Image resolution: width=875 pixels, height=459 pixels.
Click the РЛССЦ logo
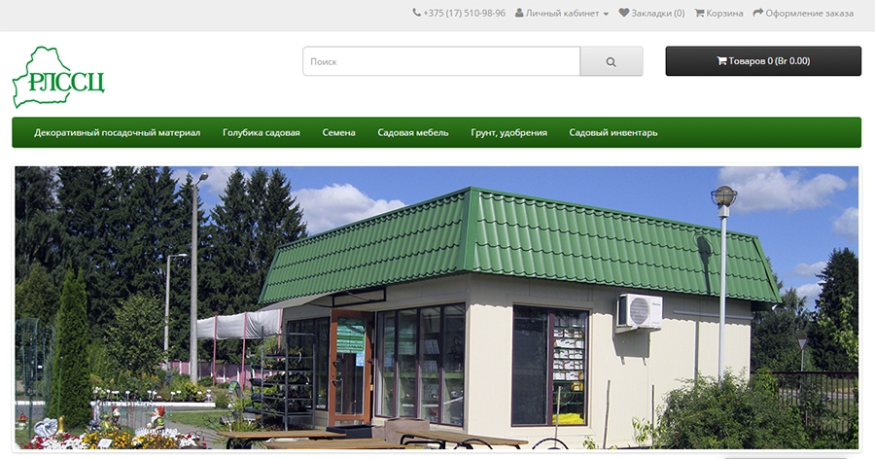[58, 77]
